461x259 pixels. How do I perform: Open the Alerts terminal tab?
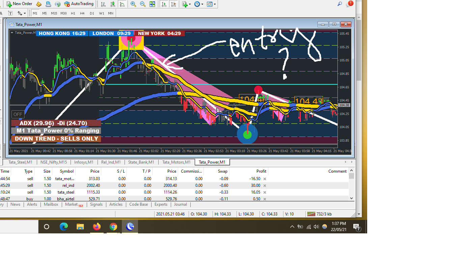pyautogui.click(x=32, y=204)
